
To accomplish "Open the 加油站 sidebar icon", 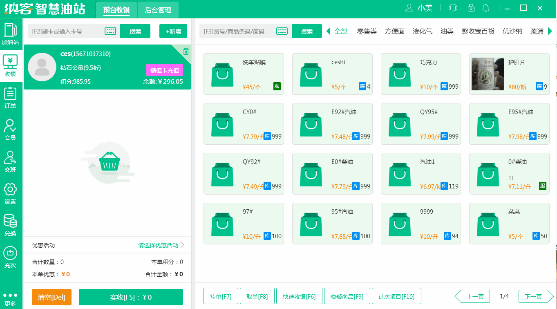I will (x=11, y=33).
